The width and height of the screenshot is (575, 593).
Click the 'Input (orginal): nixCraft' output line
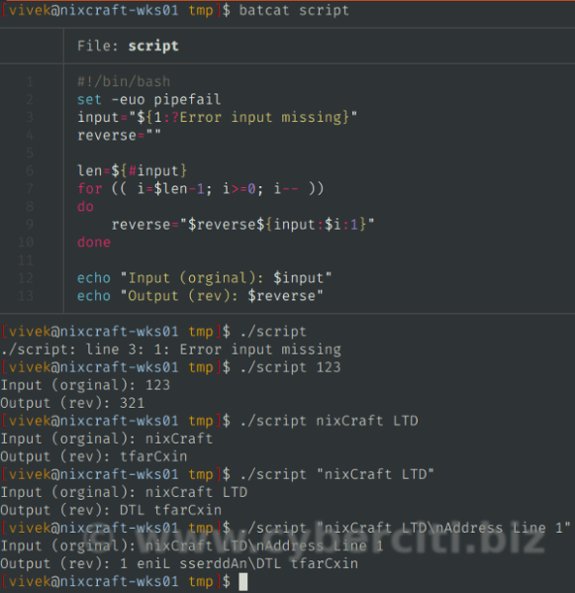click(x=106, y=439)
